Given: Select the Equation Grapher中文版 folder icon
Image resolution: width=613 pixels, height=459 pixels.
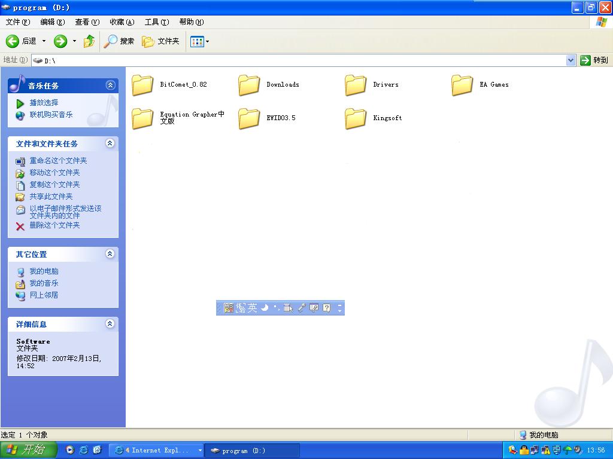Looking at the screenshot, I should [x=142, y=118].
